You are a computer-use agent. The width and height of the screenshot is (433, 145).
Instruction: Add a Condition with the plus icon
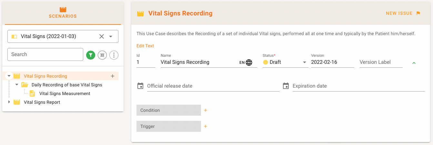pos(206,110)
